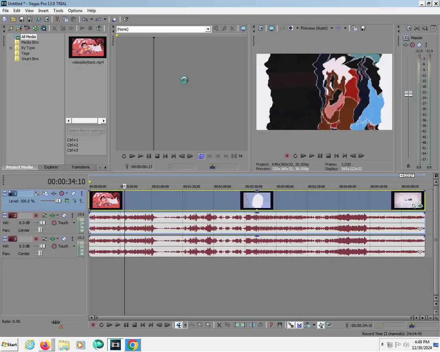Save preview snapshot to file icon
The height and width of the screenshot is (352, 440).
point(363,28)
